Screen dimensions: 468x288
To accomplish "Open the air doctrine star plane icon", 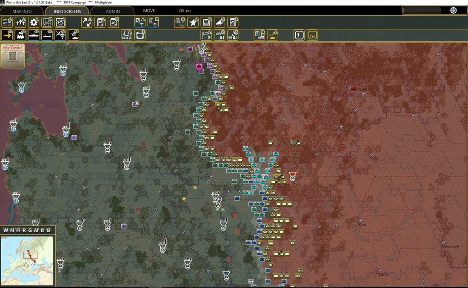I will click(x=140, y=23).
